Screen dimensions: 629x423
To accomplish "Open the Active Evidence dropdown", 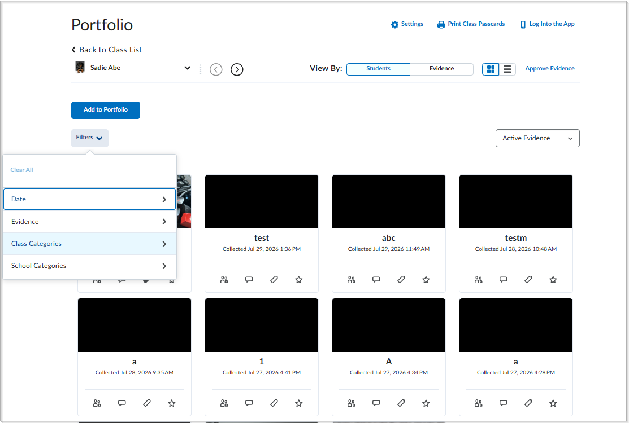I will point(537,138).
